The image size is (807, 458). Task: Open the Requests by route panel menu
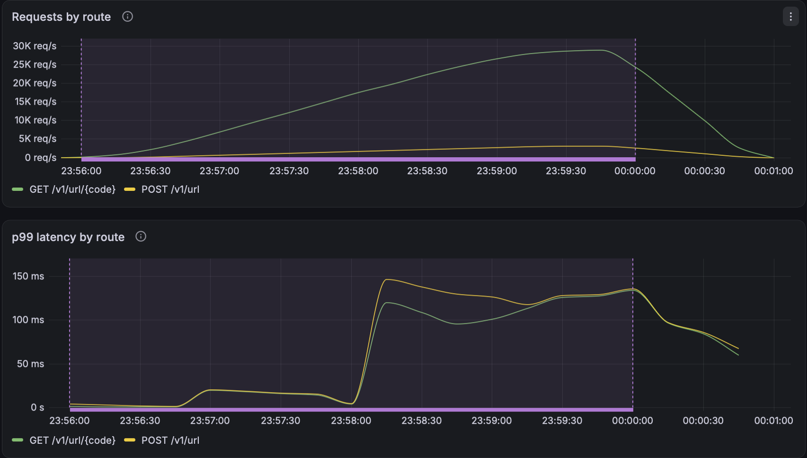coord(790,17)
